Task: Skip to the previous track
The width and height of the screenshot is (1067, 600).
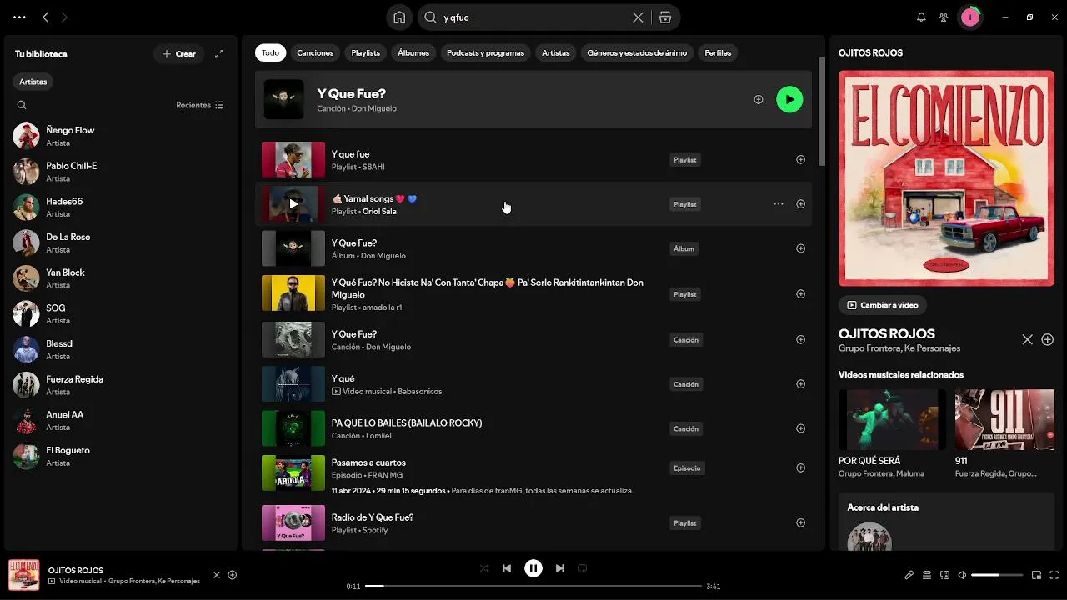Action: coord(507,568)
